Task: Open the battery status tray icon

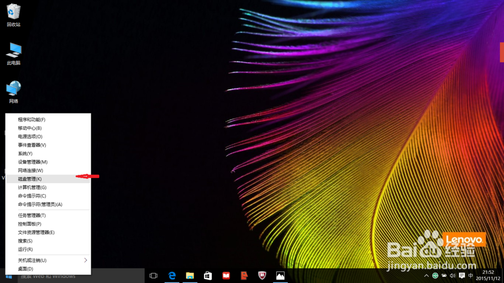Action: point(444,275)
